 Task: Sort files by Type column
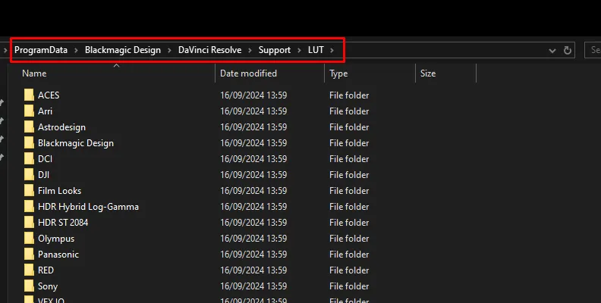(338, 73)
